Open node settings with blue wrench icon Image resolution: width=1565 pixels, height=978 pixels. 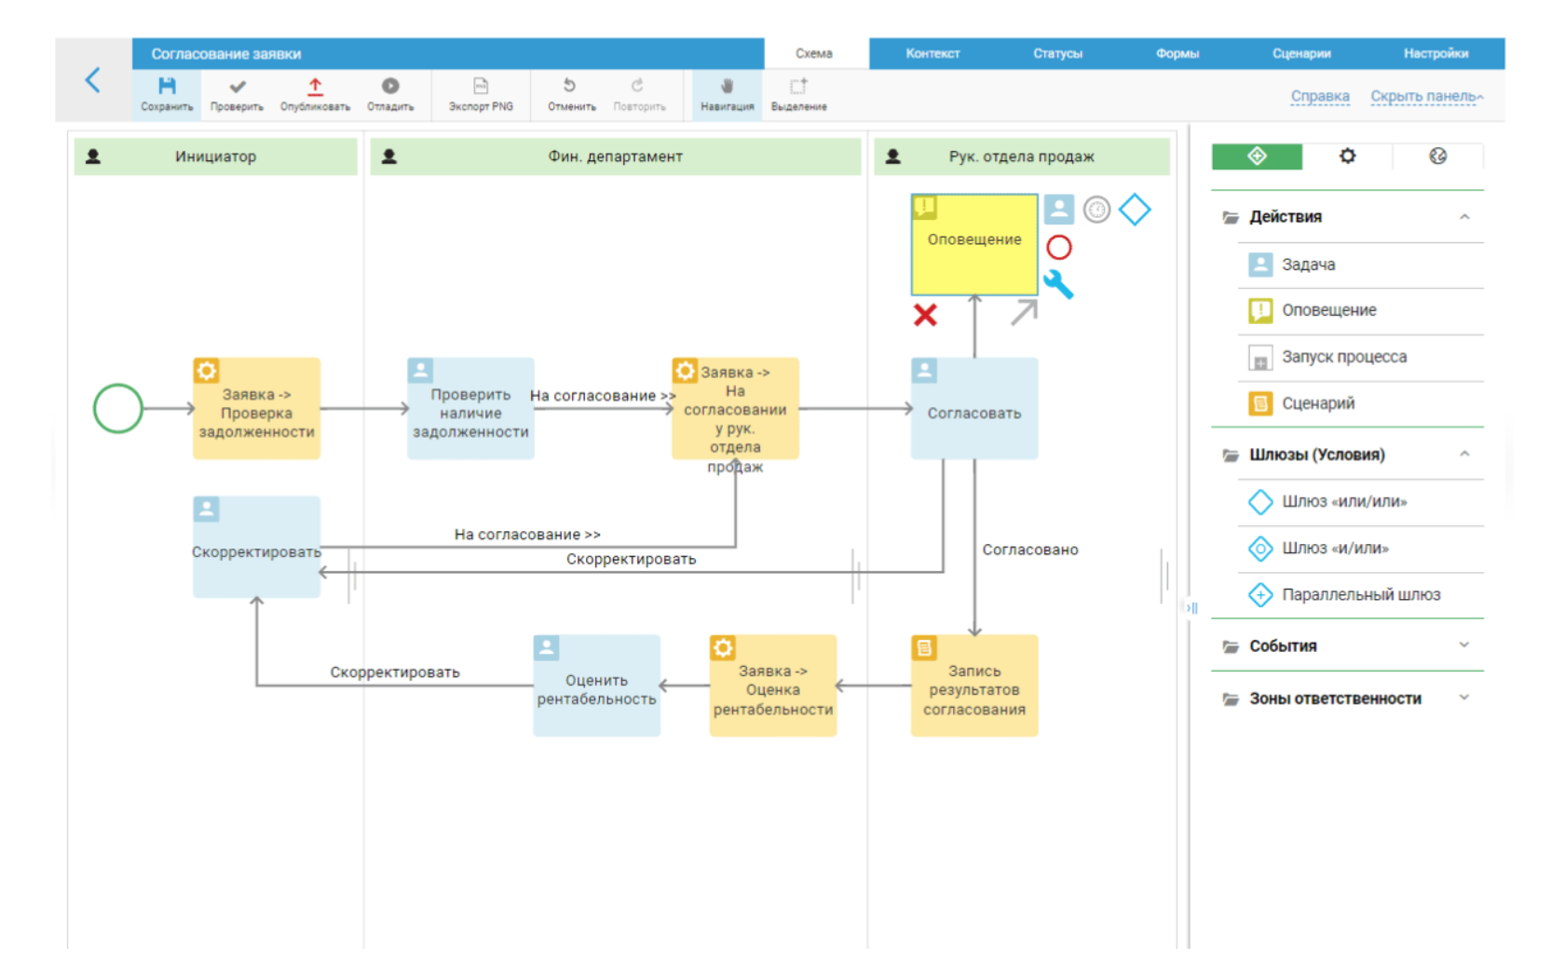1058,284
